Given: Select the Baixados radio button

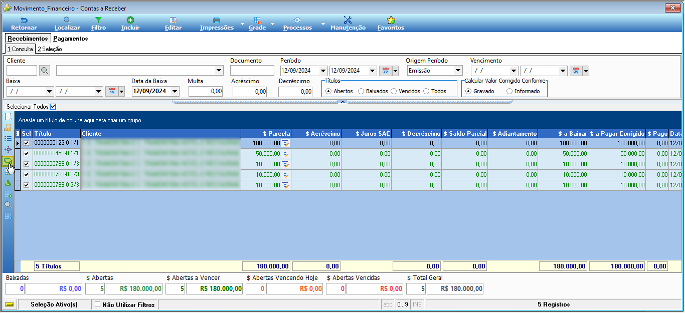Looking at the screenshot, I should coord(361,91).
